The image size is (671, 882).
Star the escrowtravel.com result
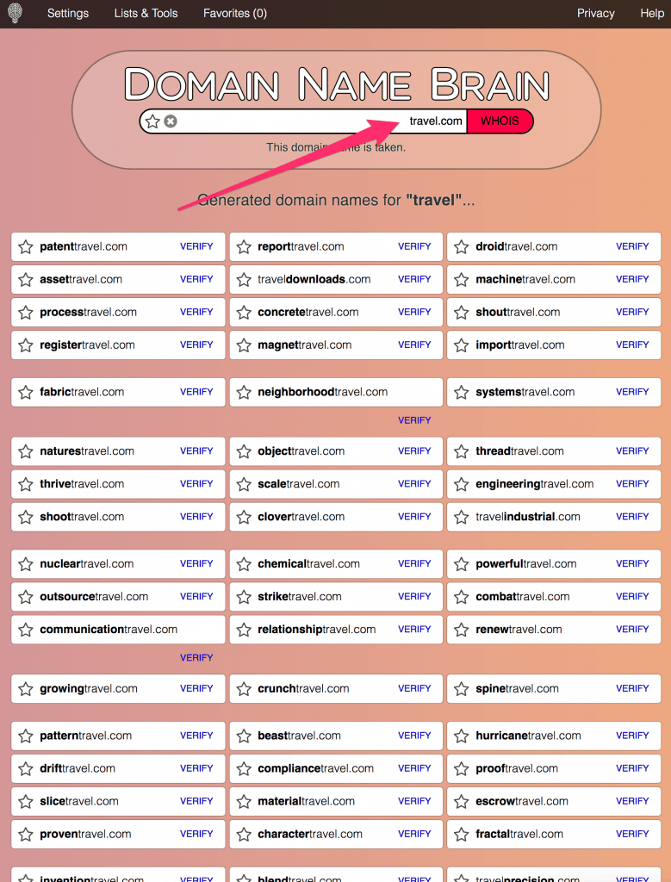tap(461, 801)
